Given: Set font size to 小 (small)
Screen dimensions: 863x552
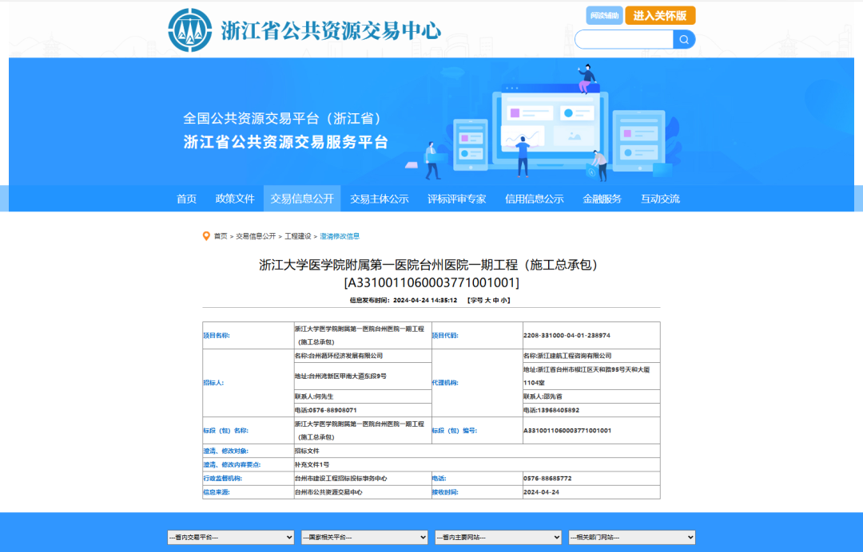Looking at the screenshot, I should click(x=504, y=301).
